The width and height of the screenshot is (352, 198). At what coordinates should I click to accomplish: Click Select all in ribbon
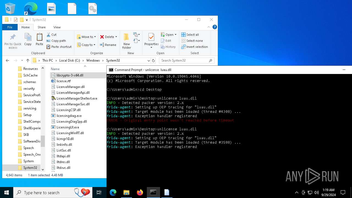coord(190,35)
